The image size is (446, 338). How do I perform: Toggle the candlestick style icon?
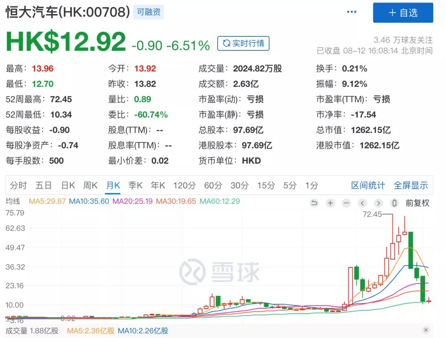394,203
